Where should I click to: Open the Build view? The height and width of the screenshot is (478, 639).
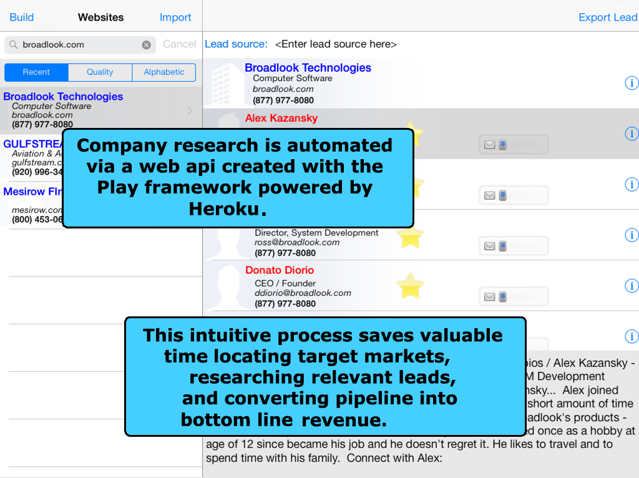point(22,17)
